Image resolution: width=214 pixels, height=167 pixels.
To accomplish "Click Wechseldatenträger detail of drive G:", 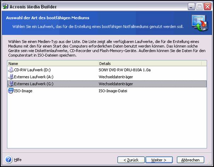I will (116, 84).
